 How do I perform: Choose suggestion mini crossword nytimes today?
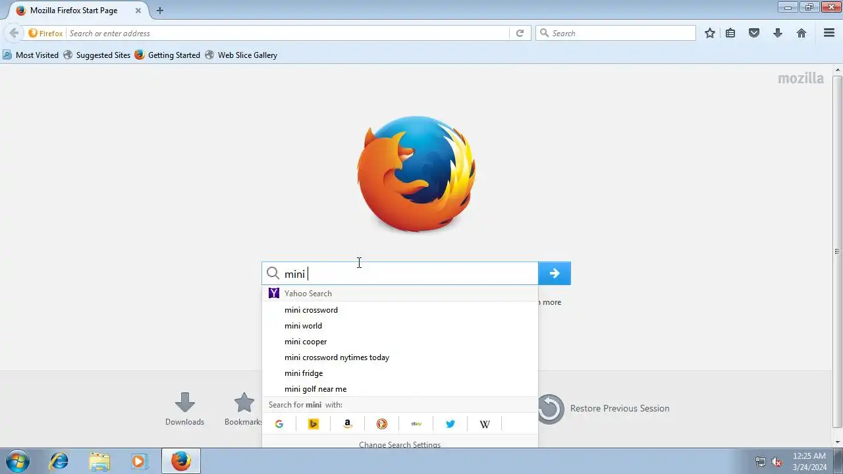tap(400, 357)
